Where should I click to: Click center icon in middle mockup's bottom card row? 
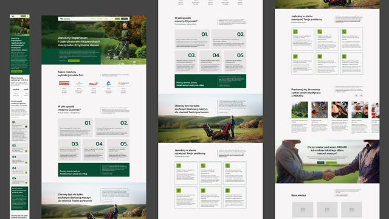click(x=203, y=190)
